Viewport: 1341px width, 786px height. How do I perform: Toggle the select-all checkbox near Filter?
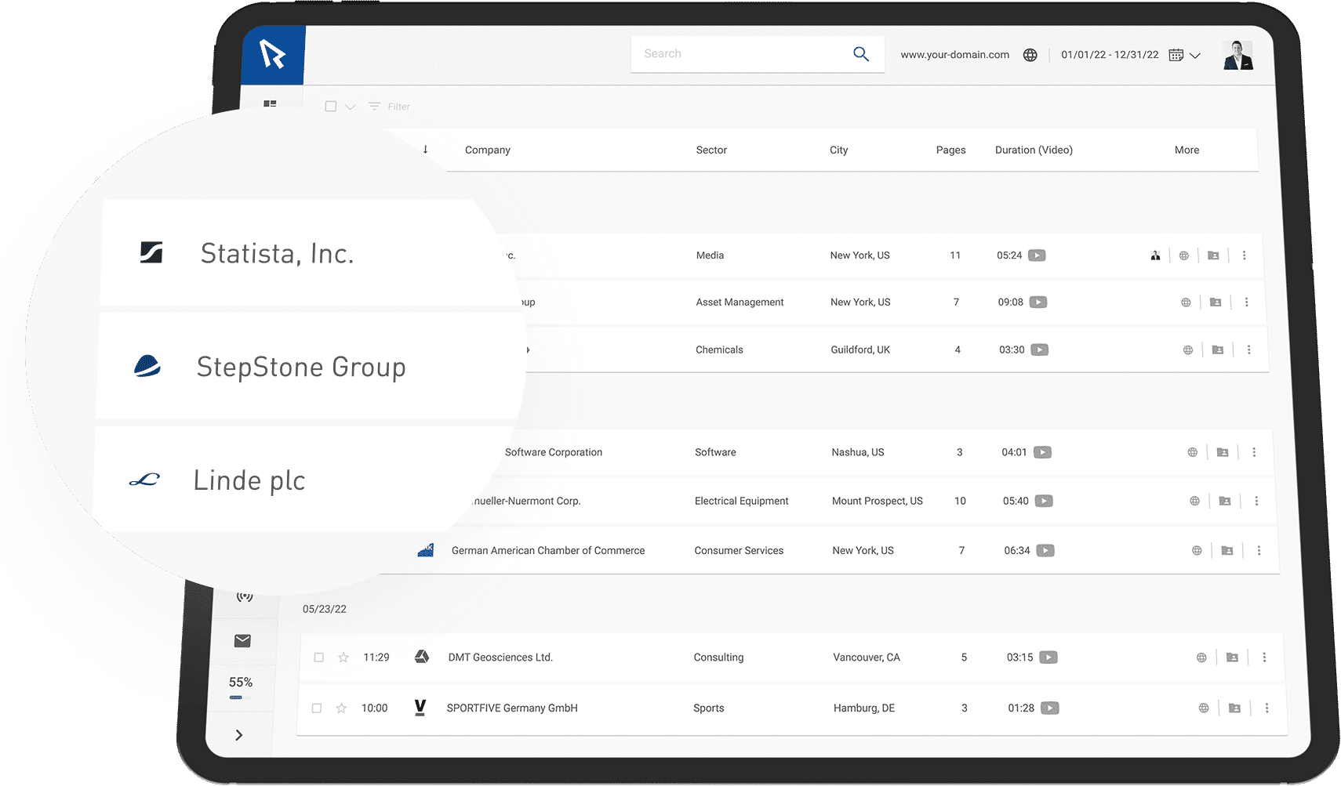pos(331,107)
